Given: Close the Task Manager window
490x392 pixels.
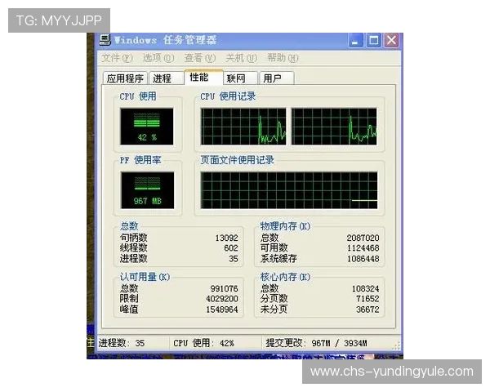Looking at the screenshot, I should pos(391,40).
